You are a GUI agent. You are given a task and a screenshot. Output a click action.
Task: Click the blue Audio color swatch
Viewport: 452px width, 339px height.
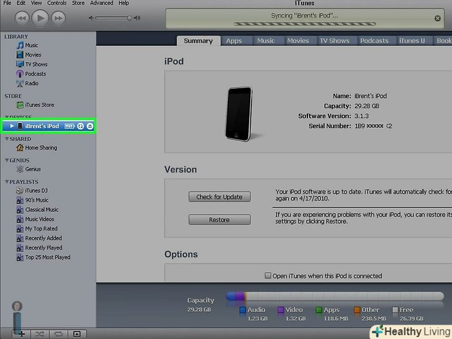point(243,310)
